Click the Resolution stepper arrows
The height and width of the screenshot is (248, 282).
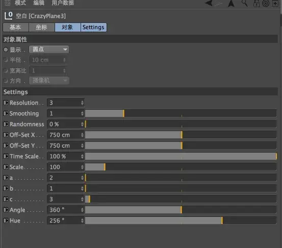tap(82, 103)
